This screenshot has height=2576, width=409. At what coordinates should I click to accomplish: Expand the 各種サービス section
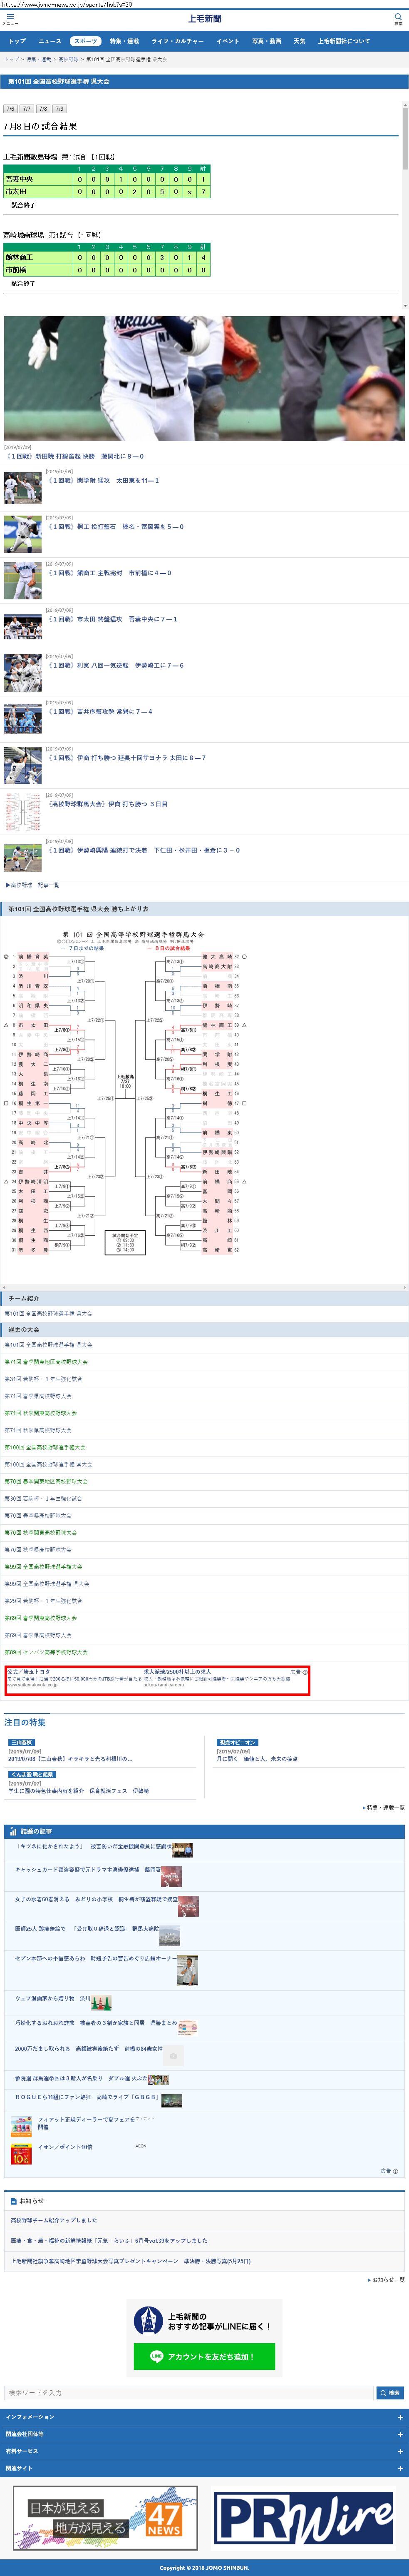(x=204, y=2451)
